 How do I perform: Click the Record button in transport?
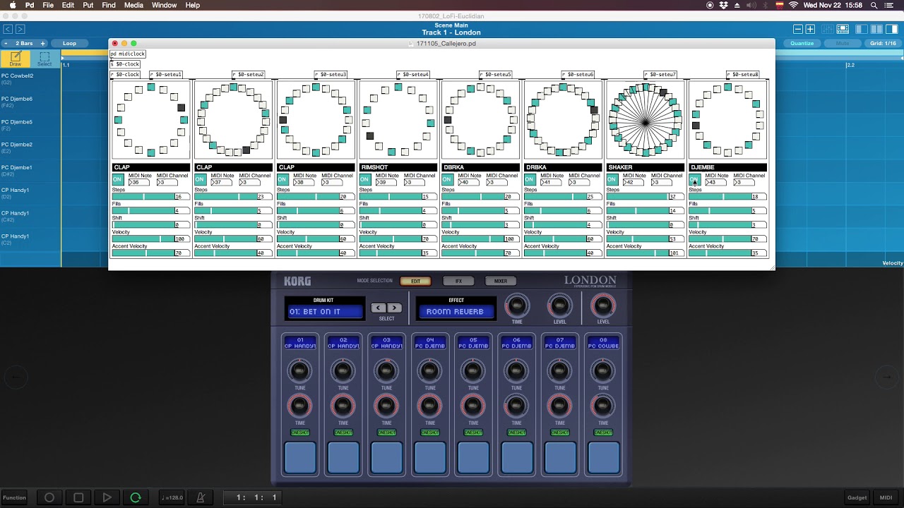(x=49, y=497)
